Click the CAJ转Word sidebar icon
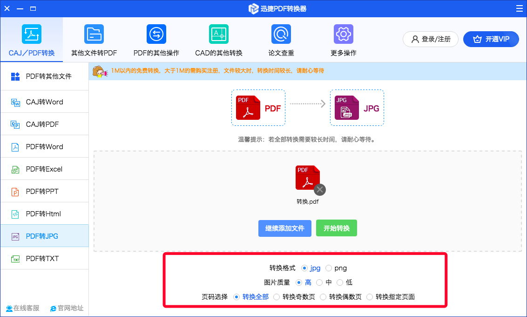The width and height of the screenshot is (527, 317). (15, 102)
